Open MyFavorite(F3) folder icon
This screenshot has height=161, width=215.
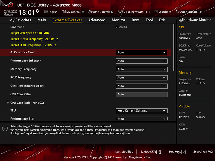point(64,12)
